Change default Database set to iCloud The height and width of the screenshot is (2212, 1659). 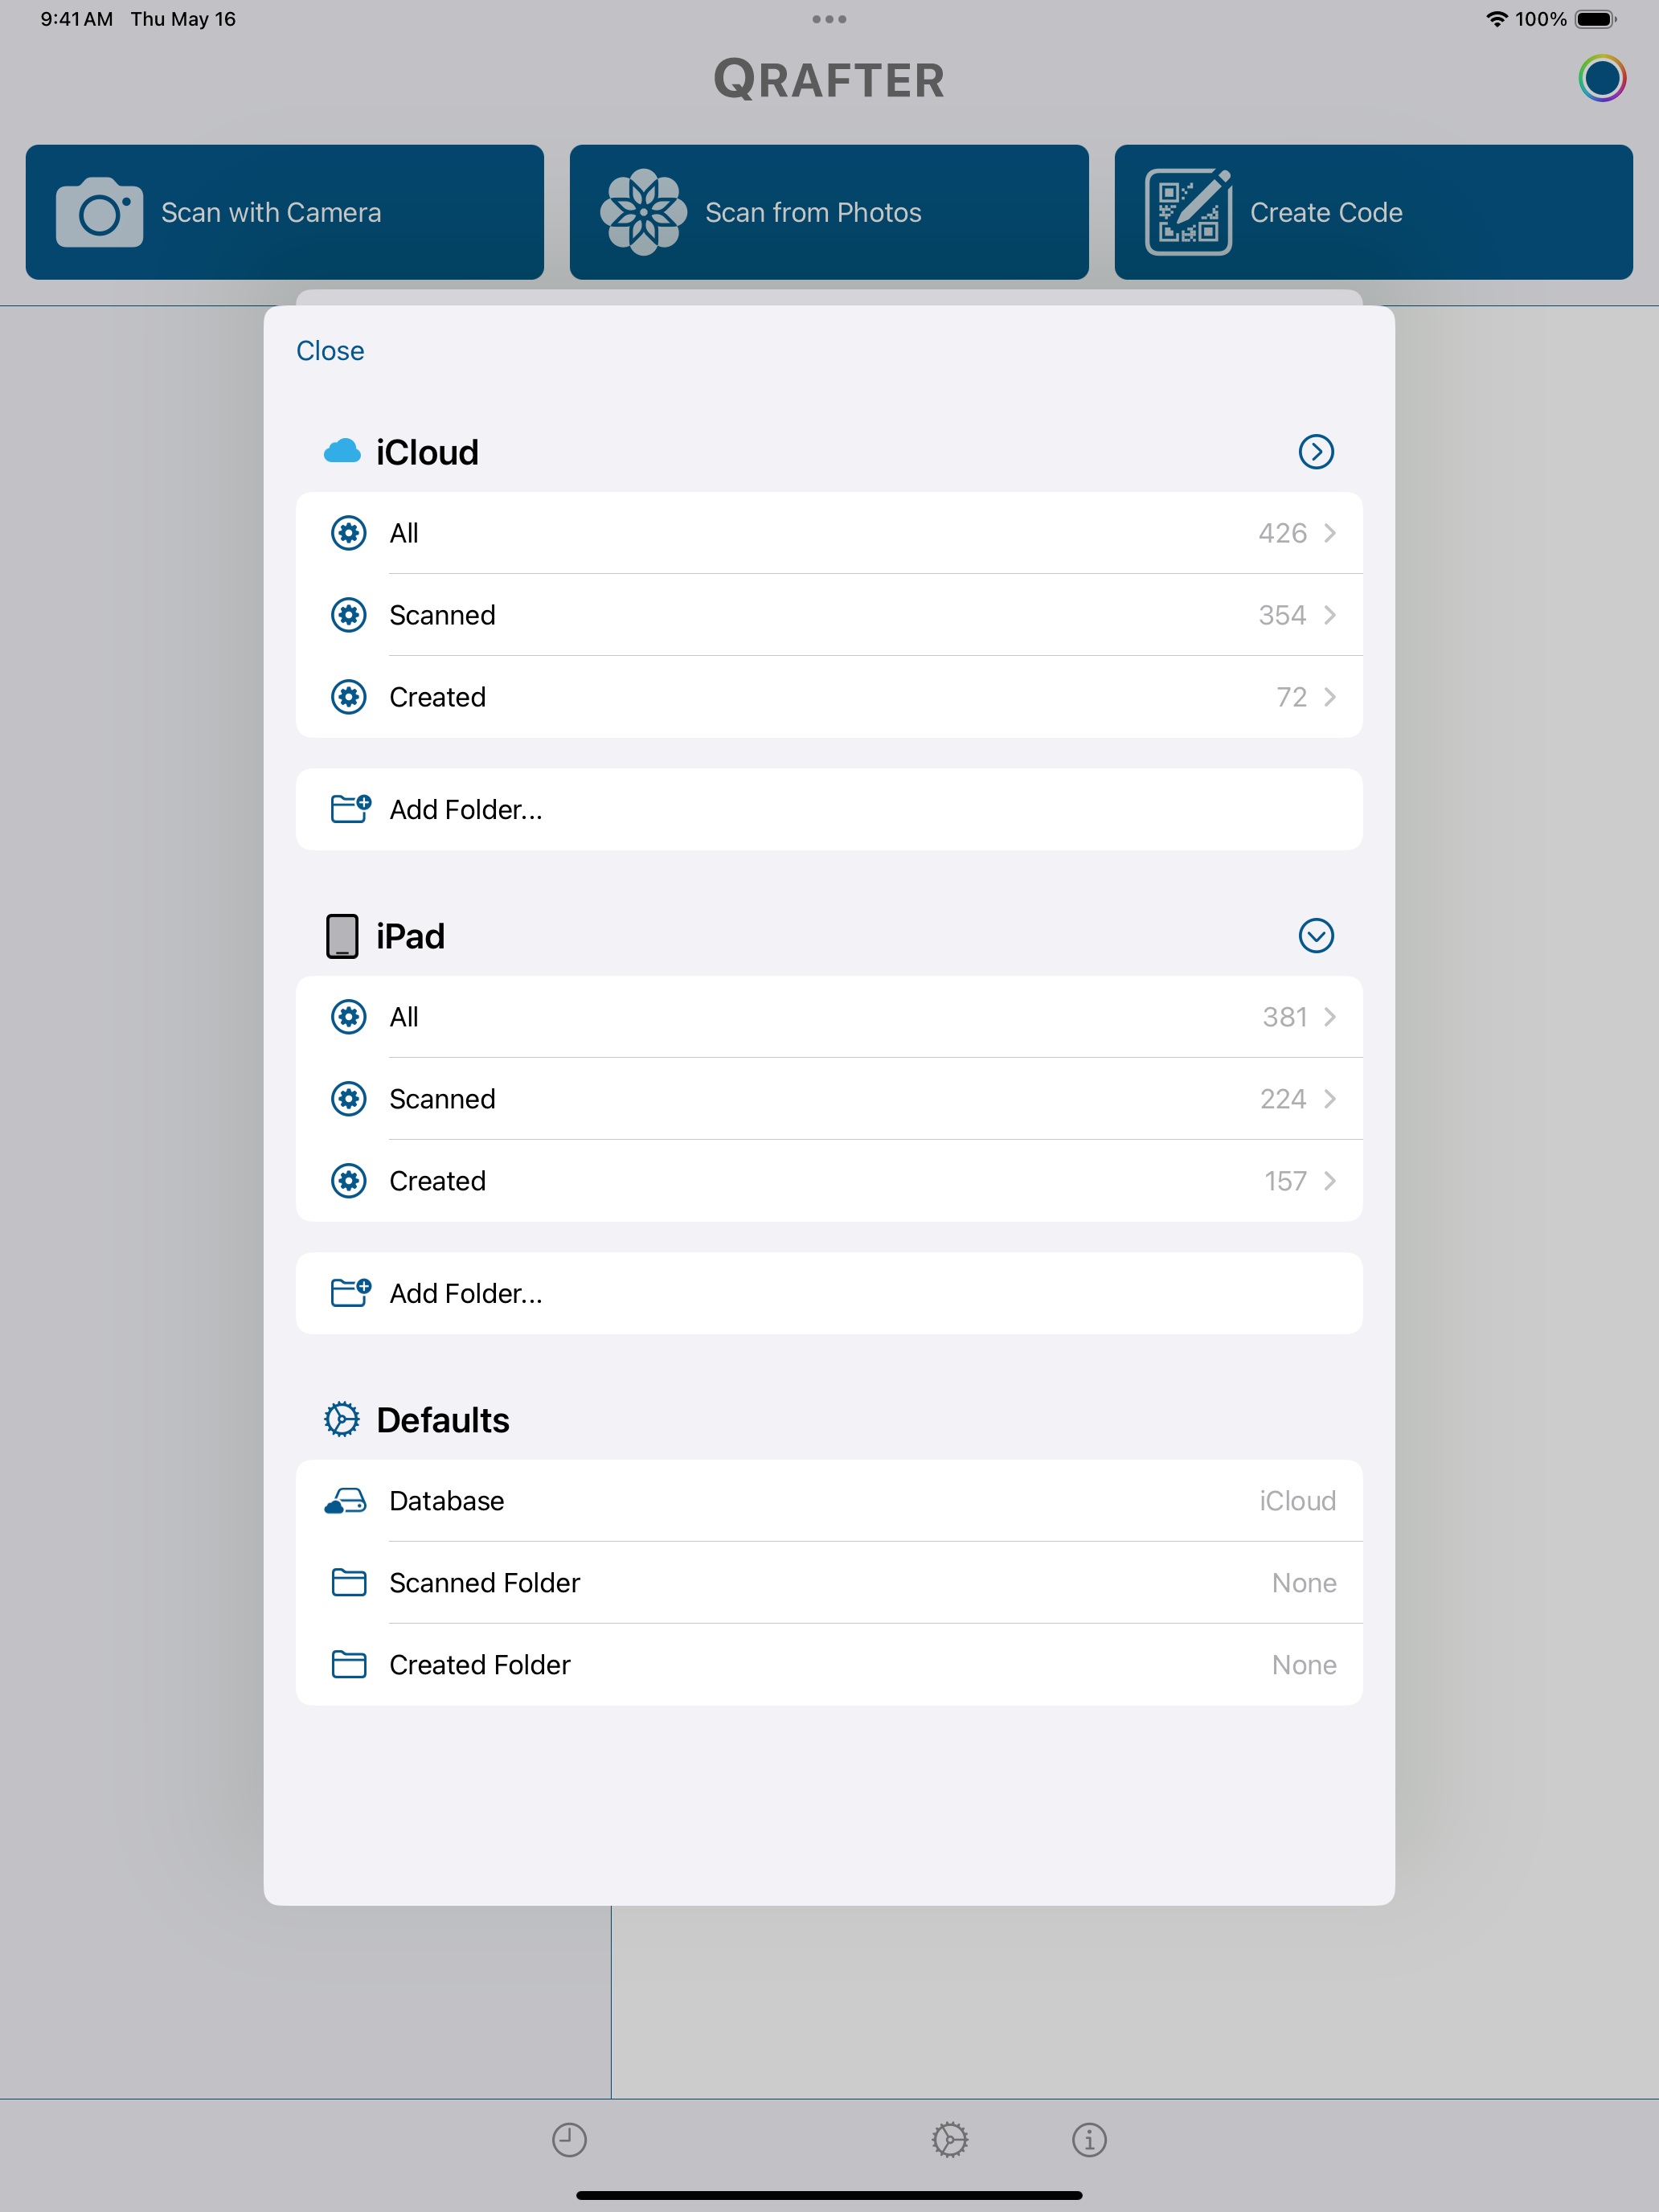coord(829,1501)
